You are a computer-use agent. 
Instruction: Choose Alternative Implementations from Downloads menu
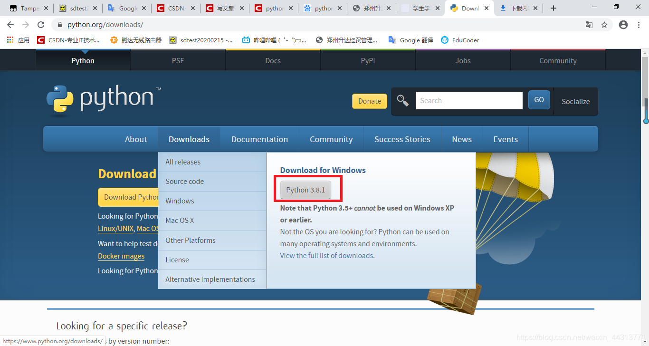coord(212,279)
